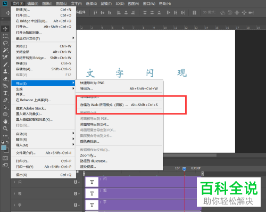This screenshot has width=266, height=212.
Task: Select the Lasso tool
Action: [5, 43]
